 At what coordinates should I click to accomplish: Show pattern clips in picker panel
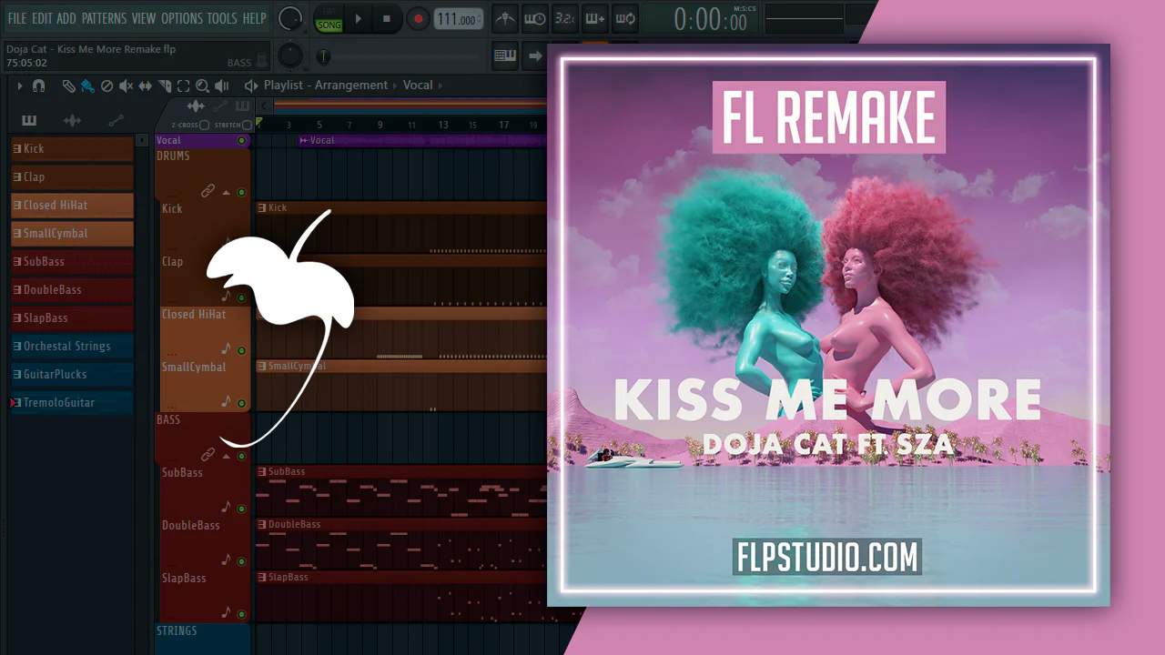click(x=29, y=120)
